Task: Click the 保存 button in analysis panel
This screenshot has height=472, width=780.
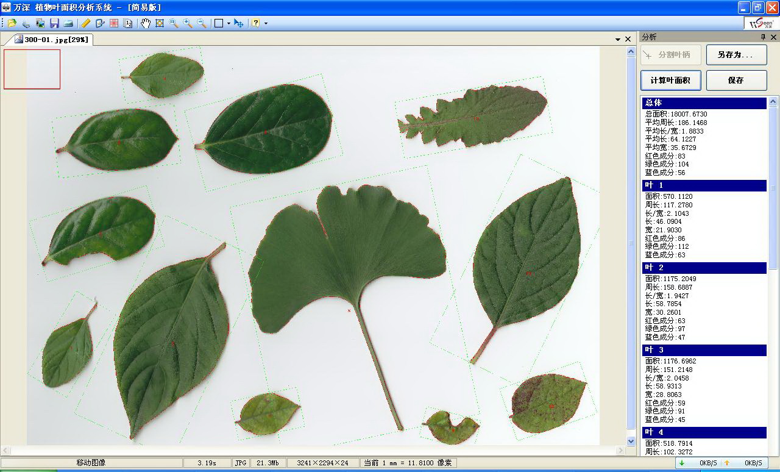Action: pos(736,80)
